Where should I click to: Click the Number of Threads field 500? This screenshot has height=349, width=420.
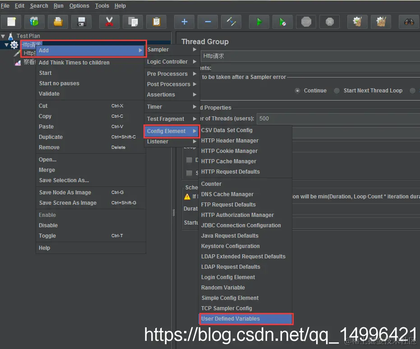(x=338, y=119)
